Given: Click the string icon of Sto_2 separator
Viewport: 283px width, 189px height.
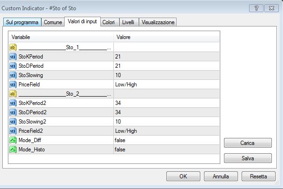Looking at the screenshot, I should tap(13, 94).
